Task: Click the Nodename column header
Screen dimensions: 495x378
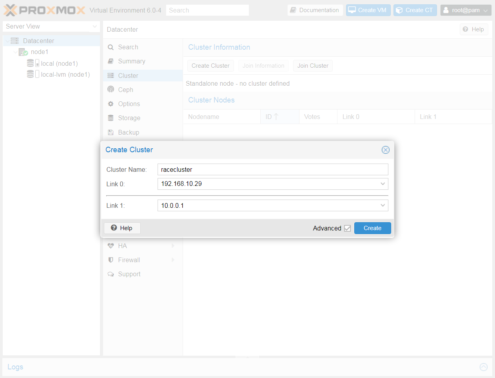Action: click(x=222, y=117)
